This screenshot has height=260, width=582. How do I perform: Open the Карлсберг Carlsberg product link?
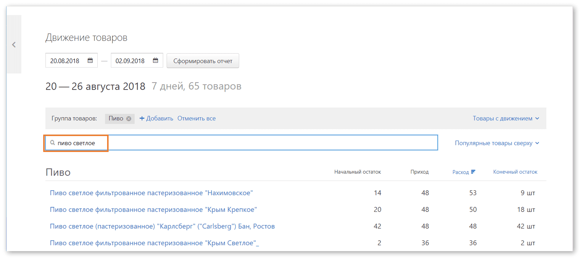(162, 226)
